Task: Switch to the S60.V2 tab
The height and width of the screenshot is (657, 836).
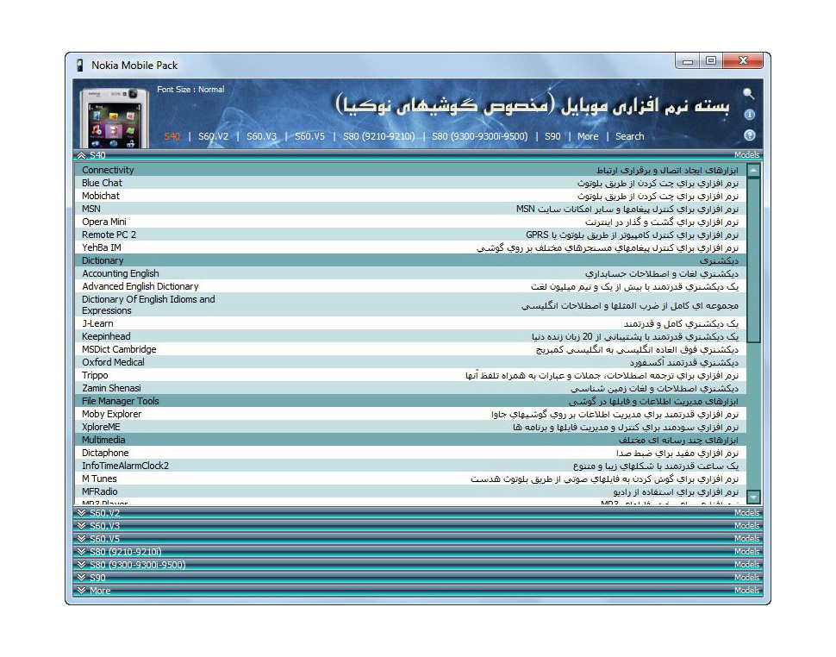Action: pos(213,136)
